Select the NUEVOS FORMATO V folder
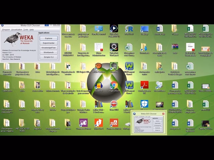 pos(68,50)
